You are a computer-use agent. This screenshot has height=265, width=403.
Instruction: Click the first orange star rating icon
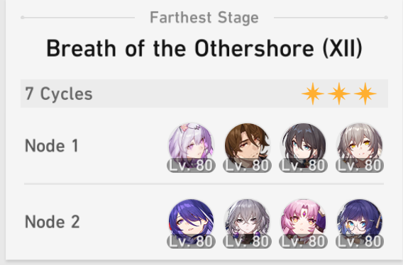pos(313,94)
